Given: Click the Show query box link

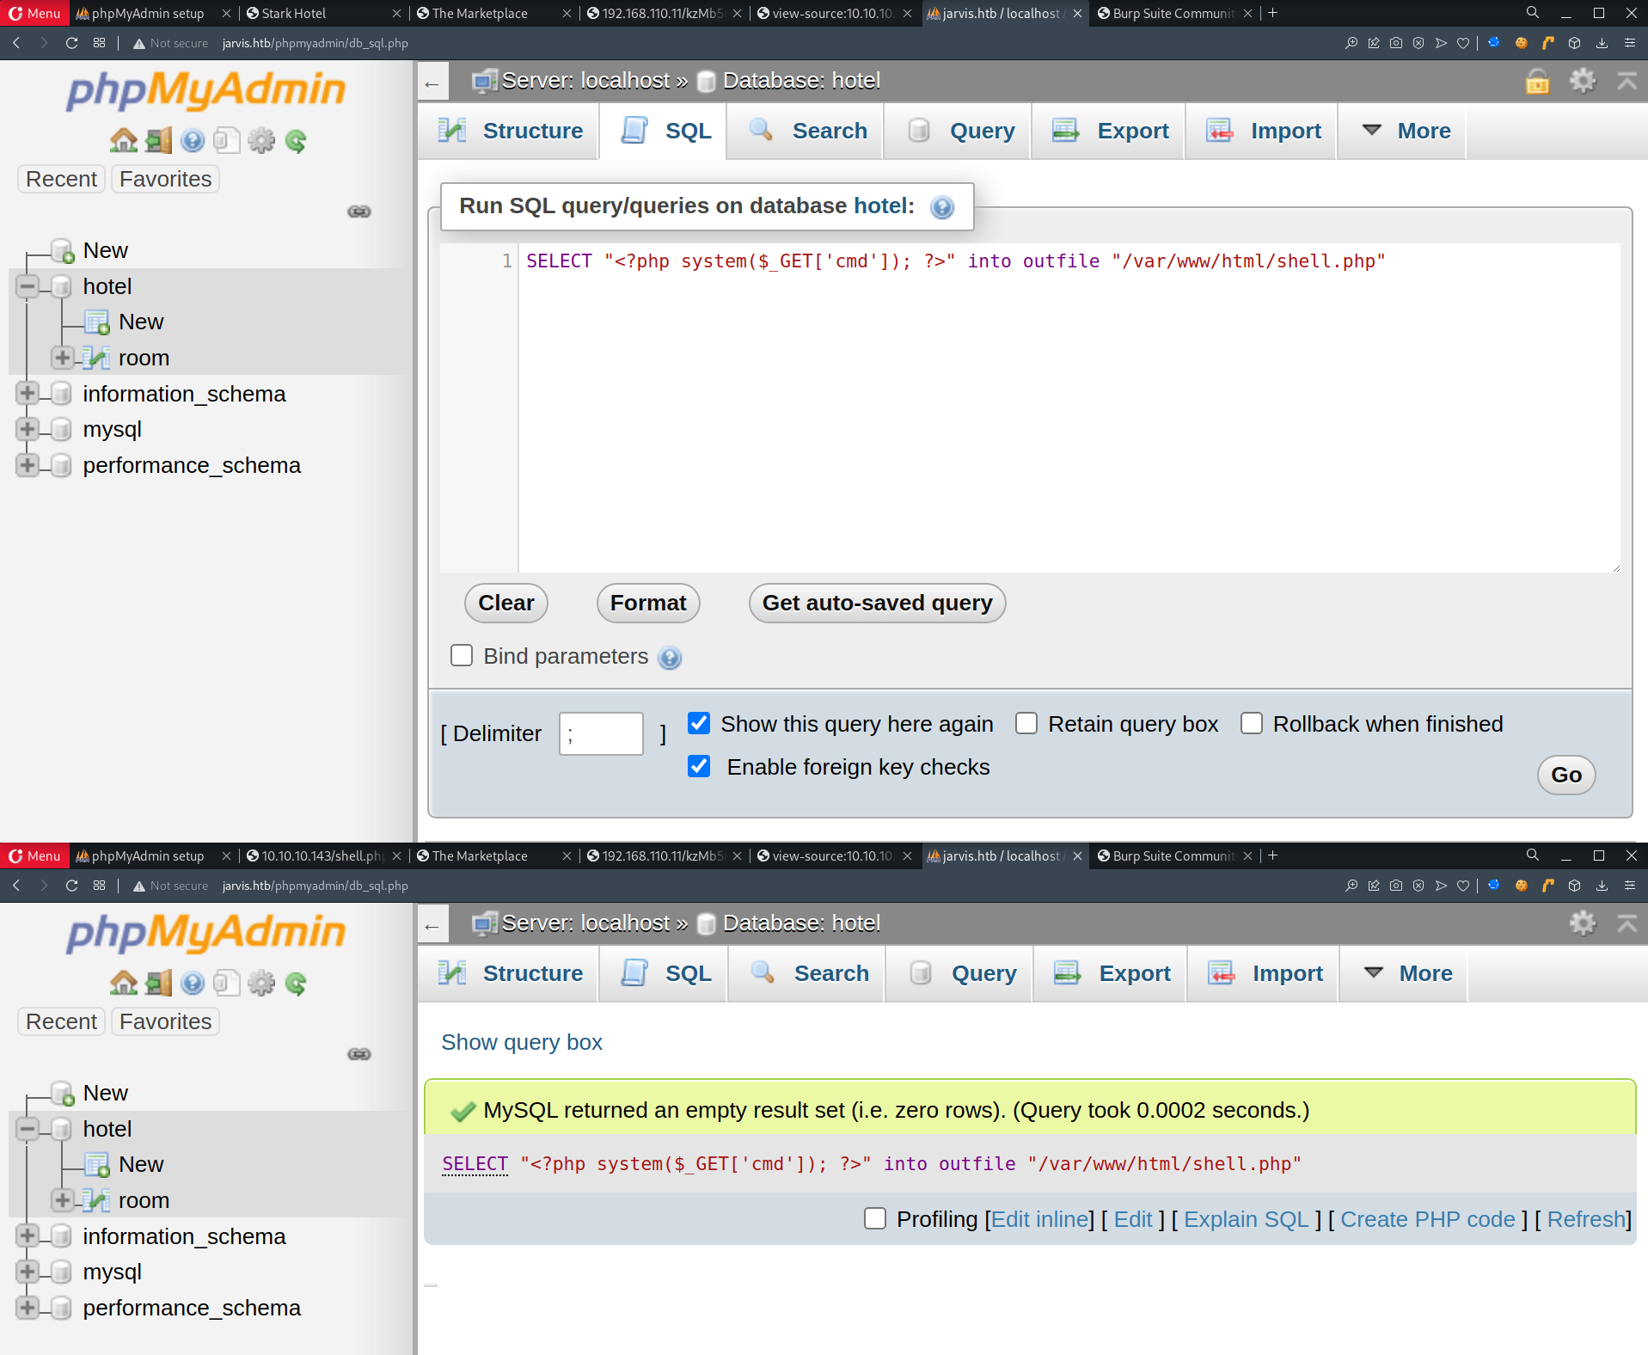Looking at the screenshot, I should [522, 1042].
